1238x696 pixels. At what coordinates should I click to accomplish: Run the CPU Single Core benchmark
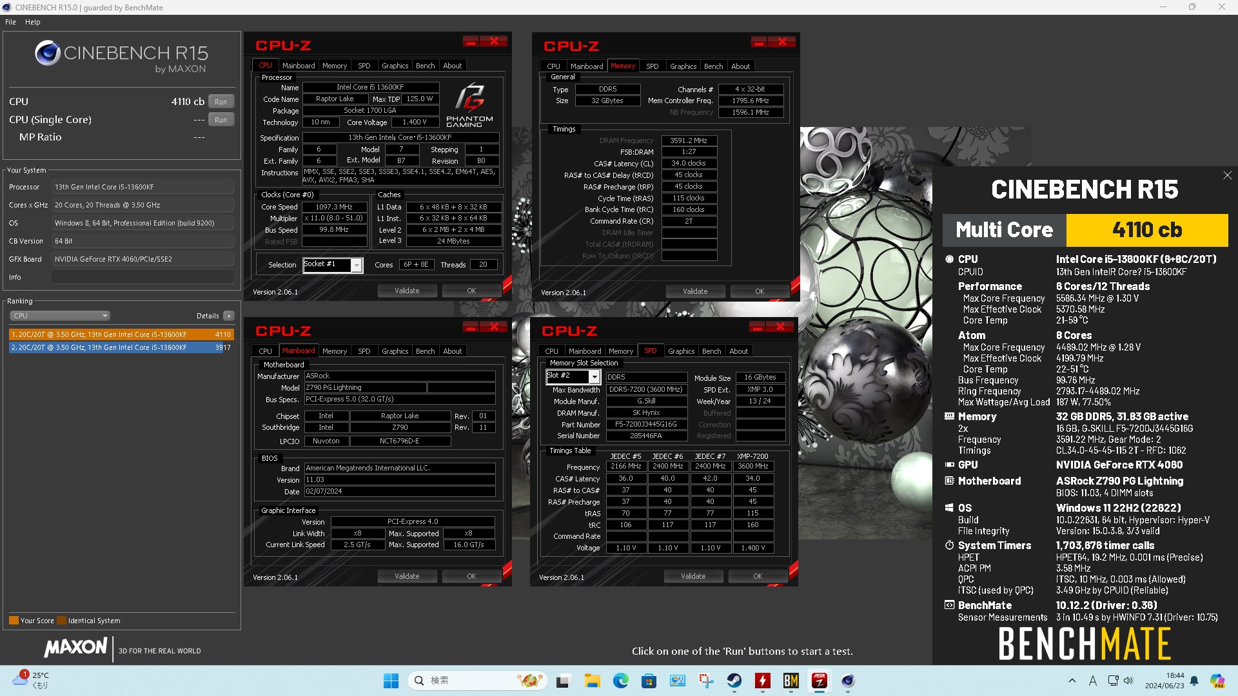[221, 120]
